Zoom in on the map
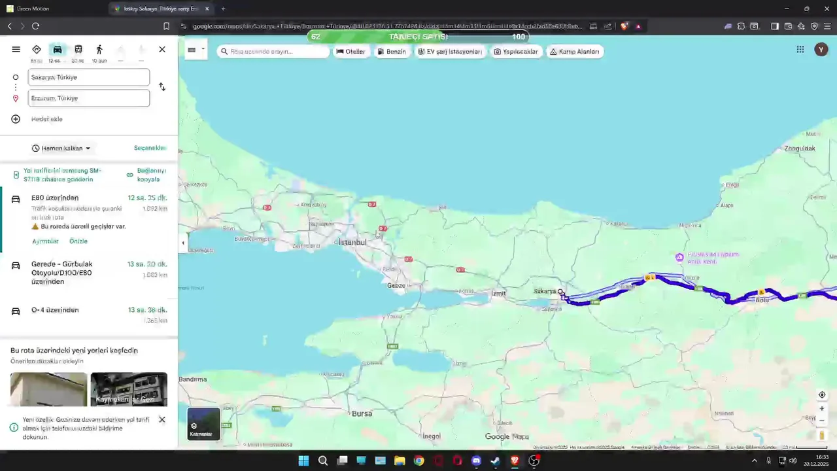 click(x=822, y=409)
